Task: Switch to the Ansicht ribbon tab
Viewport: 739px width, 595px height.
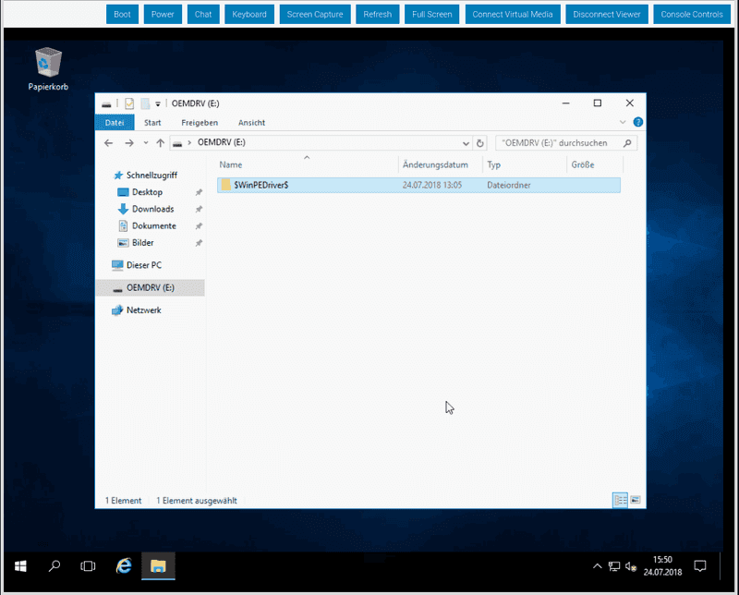Action: pyautogui.click(x=251, y=122)
